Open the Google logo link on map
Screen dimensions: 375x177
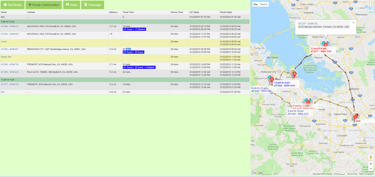(257, 173)
